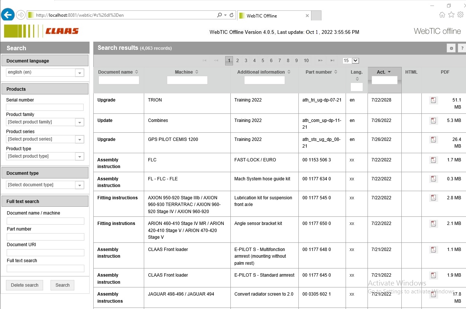Change records per page dropdown
The height and width of the screenshot is (309, 466).
(351, 61)
